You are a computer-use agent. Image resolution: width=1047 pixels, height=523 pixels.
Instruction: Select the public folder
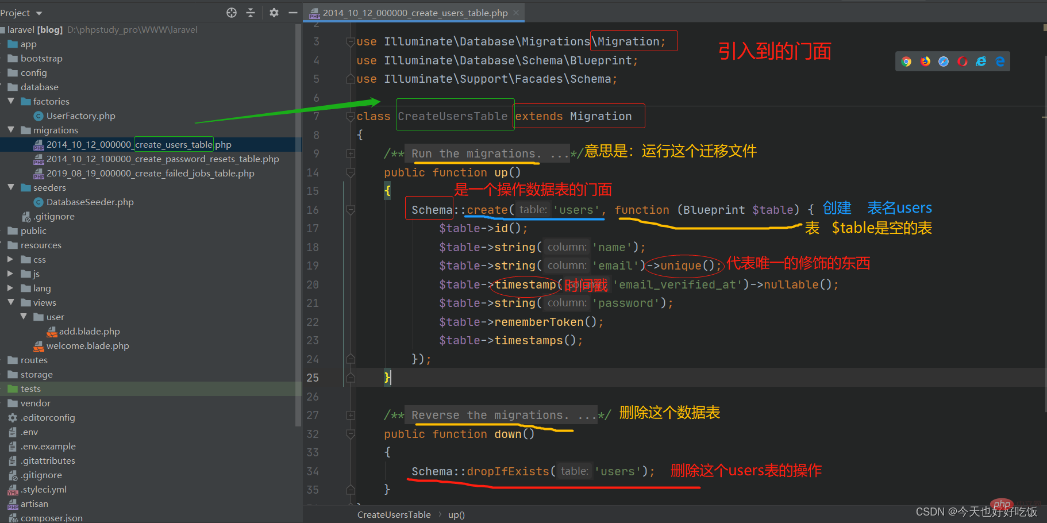tap(33, 231)
